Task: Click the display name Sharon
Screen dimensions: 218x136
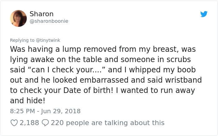Action: [41, 14]
